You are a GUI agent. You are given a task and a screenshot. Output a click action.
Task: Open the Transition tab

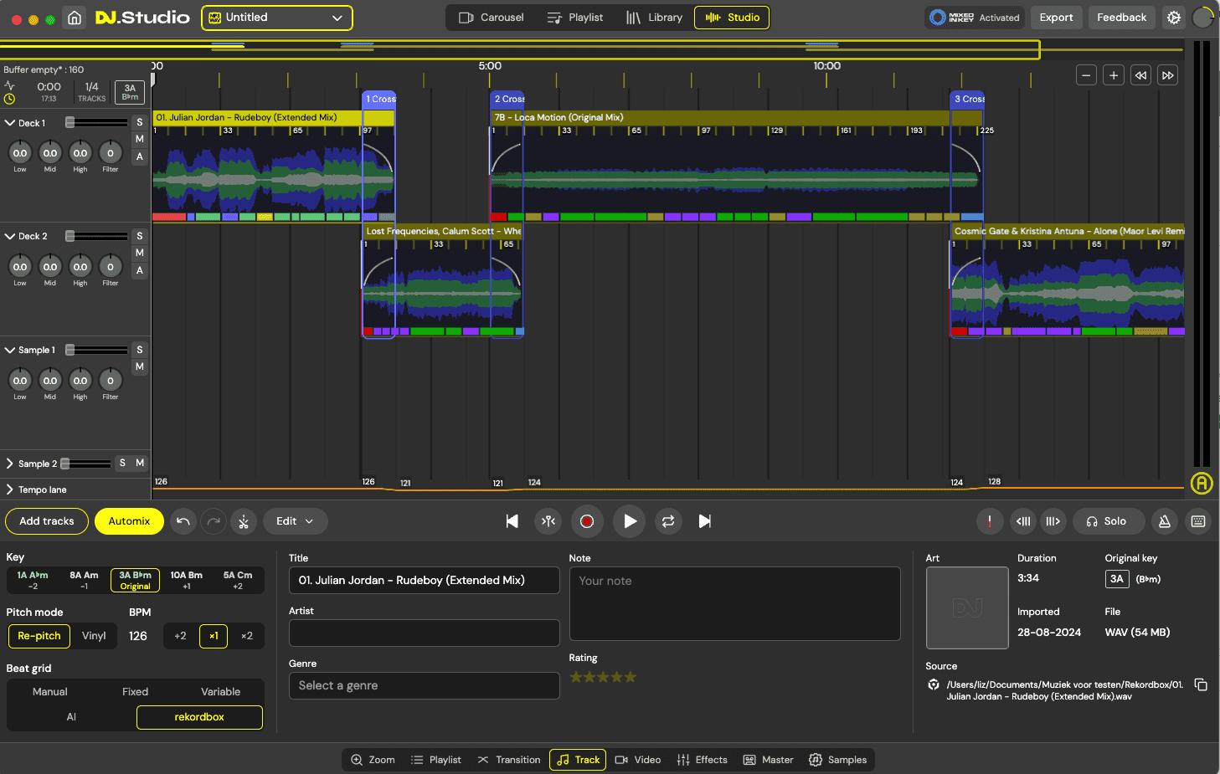[509, 760]
